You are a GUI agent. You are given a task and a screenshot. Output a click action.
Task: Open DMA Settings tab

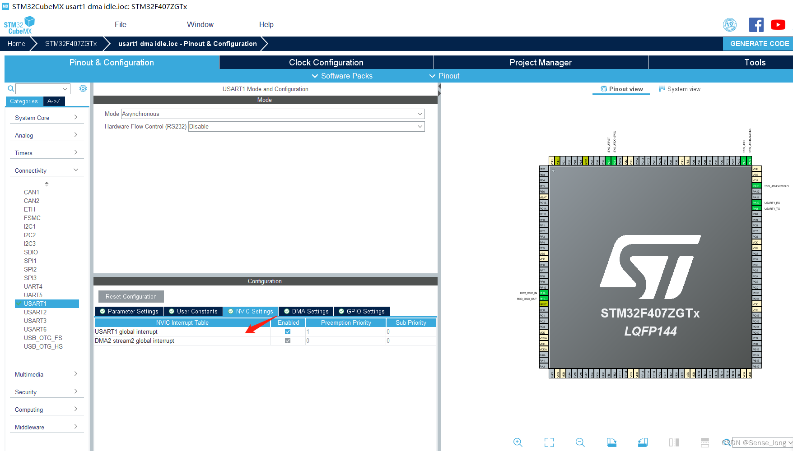point(306,311)
